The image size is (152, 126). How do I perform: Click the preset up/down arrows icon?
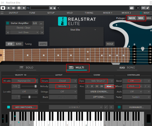click(x=53, y=8)
